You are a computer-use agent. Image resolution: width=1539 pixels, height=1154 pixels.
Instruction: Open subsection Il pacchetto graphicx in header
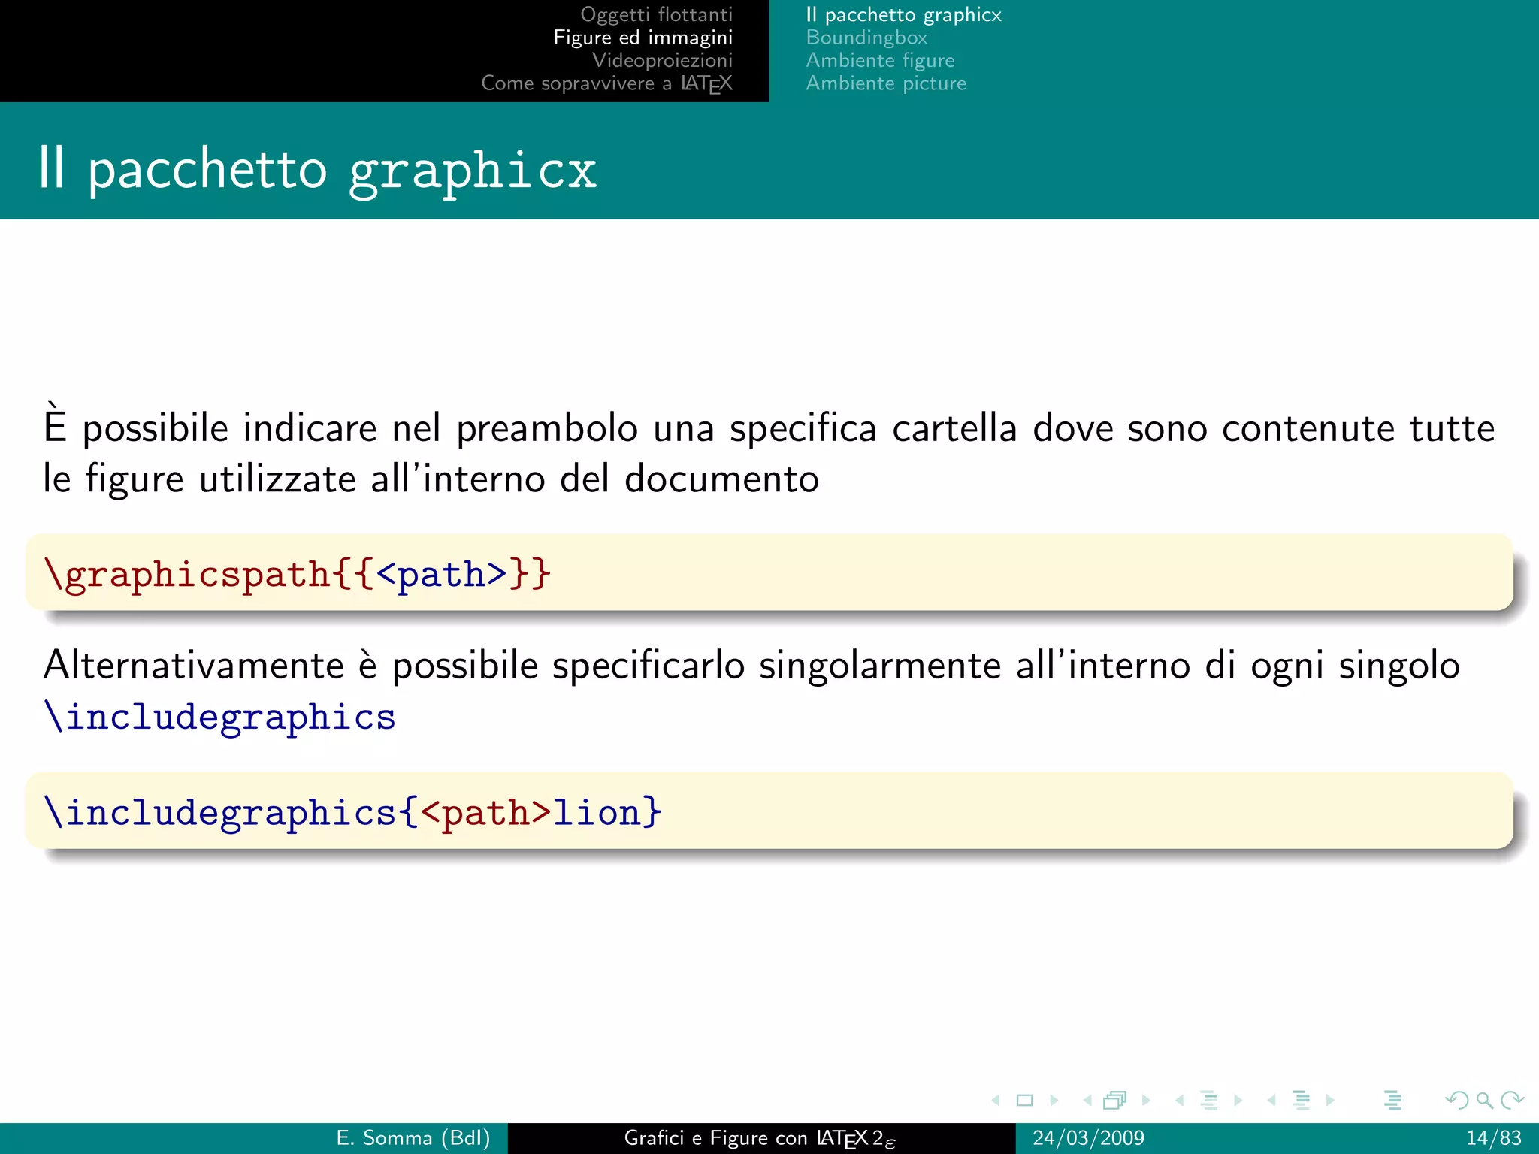903,15
